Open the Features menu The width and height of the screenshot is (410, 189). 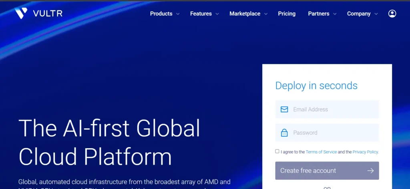[x=201, y=14]
